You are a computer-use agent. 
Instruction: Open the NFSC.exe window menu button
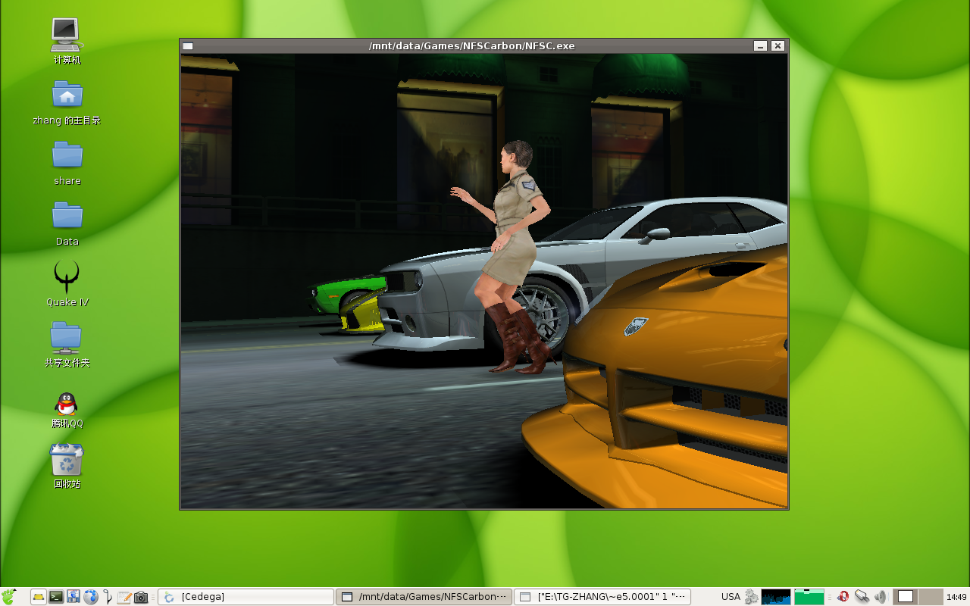pos(188,46)
